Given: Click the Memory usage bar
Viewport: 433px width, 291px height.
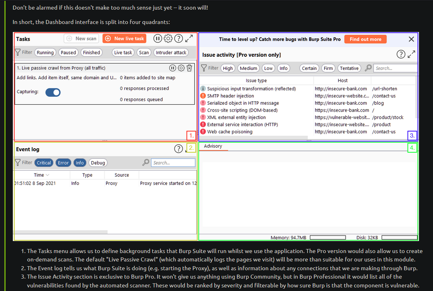Looking at the screenshot, I should (328, 237).
